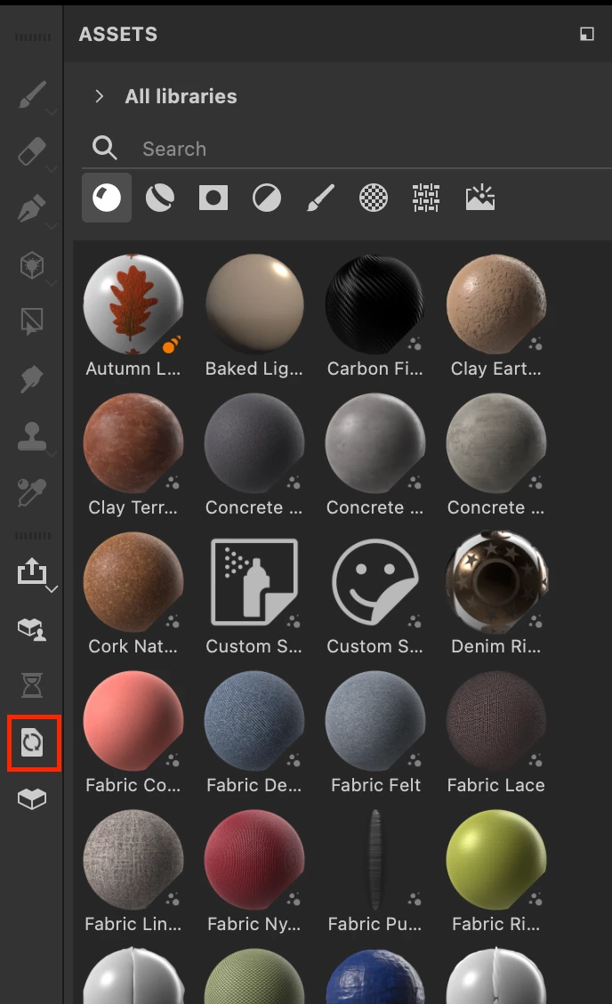Screen dimensions: 612x1004
Task: Select the Polygon Fill tool
Action: coord(31,264)
